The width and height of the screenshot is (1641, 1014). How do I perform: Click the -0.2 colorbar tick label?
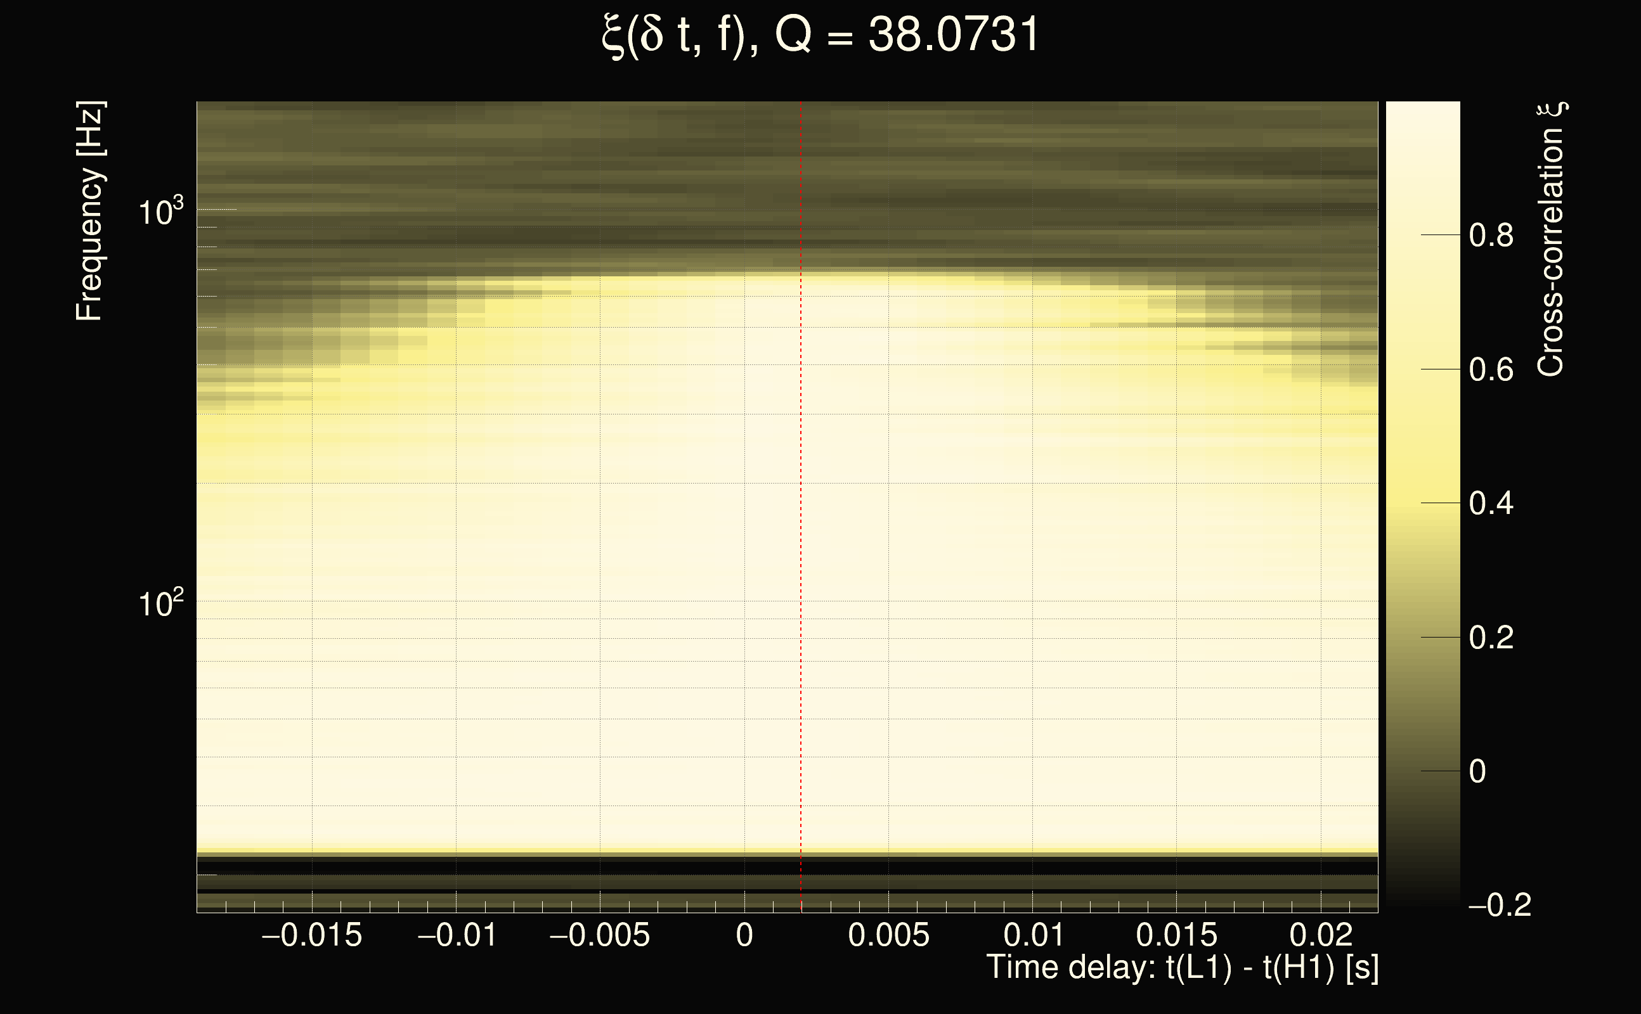pyautogui.click(x=1499, y=905)
